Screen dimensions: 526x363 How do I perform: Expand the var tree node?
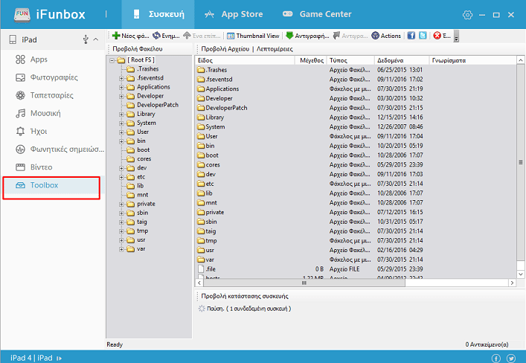pyautogui.click(x=121, y=249)
